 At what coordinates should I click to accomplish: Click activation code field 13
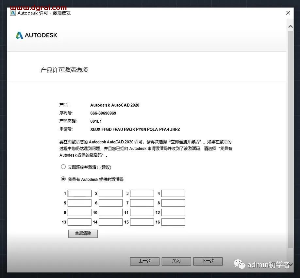[x=80, y=222]
